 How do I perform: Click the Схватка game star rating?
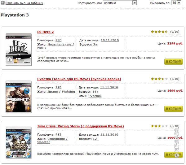159,79
